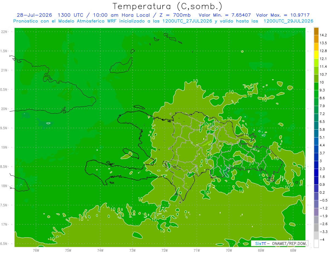Click the dark orange swatch above 14.2
Viewport: 329px width, 254px height.
316,31
